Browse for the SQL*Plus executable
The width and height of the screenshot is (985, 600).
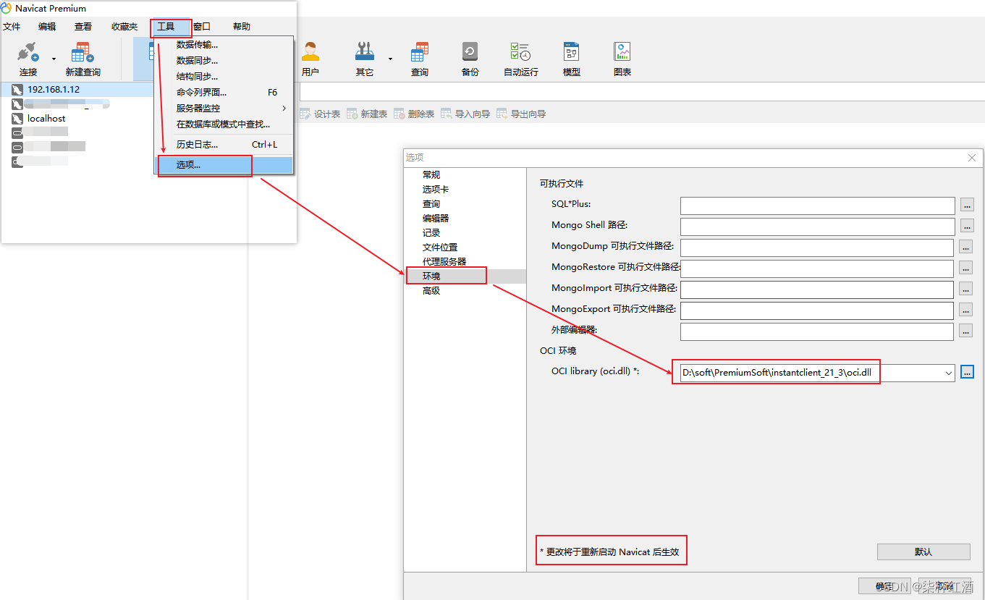point(966,206)
